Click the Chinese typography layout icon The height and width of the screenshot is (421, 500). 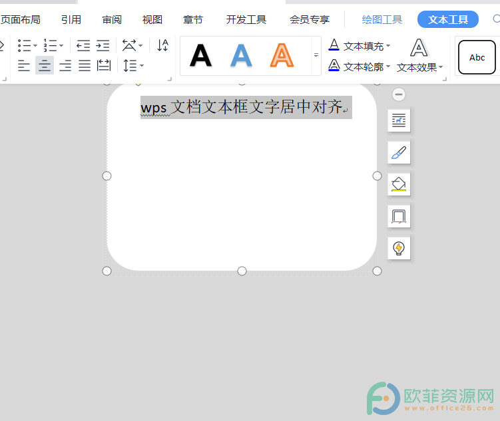129,45
